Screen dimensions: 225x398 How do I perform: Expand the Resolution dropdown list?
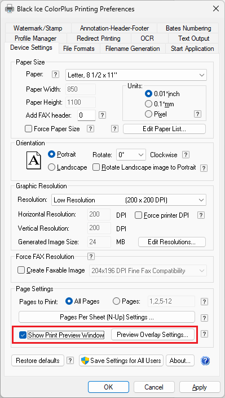(x=129, y=200)
